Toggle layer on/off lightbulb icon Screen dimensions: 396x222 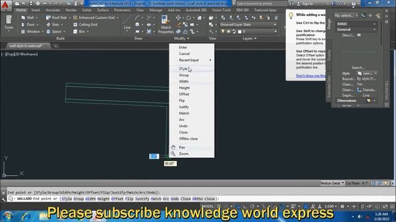pos(223,31)
